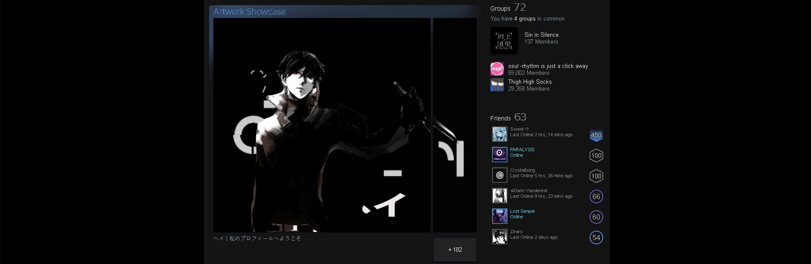This screenshot has width=811, height=264.
Task: Open Thigh High Socks group icon
Action: 497,85
